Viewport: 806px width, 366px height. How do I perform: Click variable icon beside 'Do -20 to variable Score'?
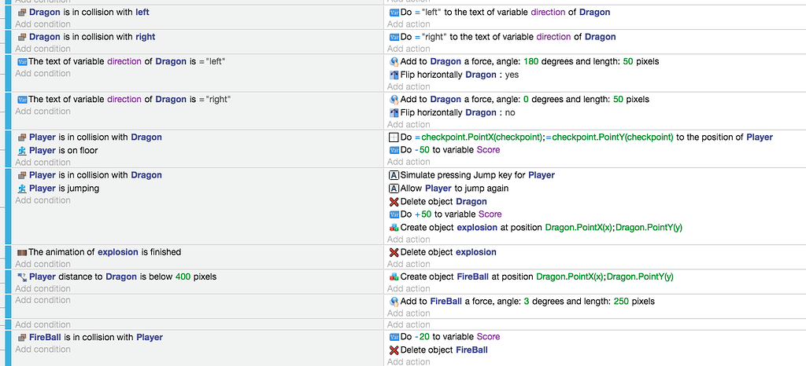[x=394, y=337]
